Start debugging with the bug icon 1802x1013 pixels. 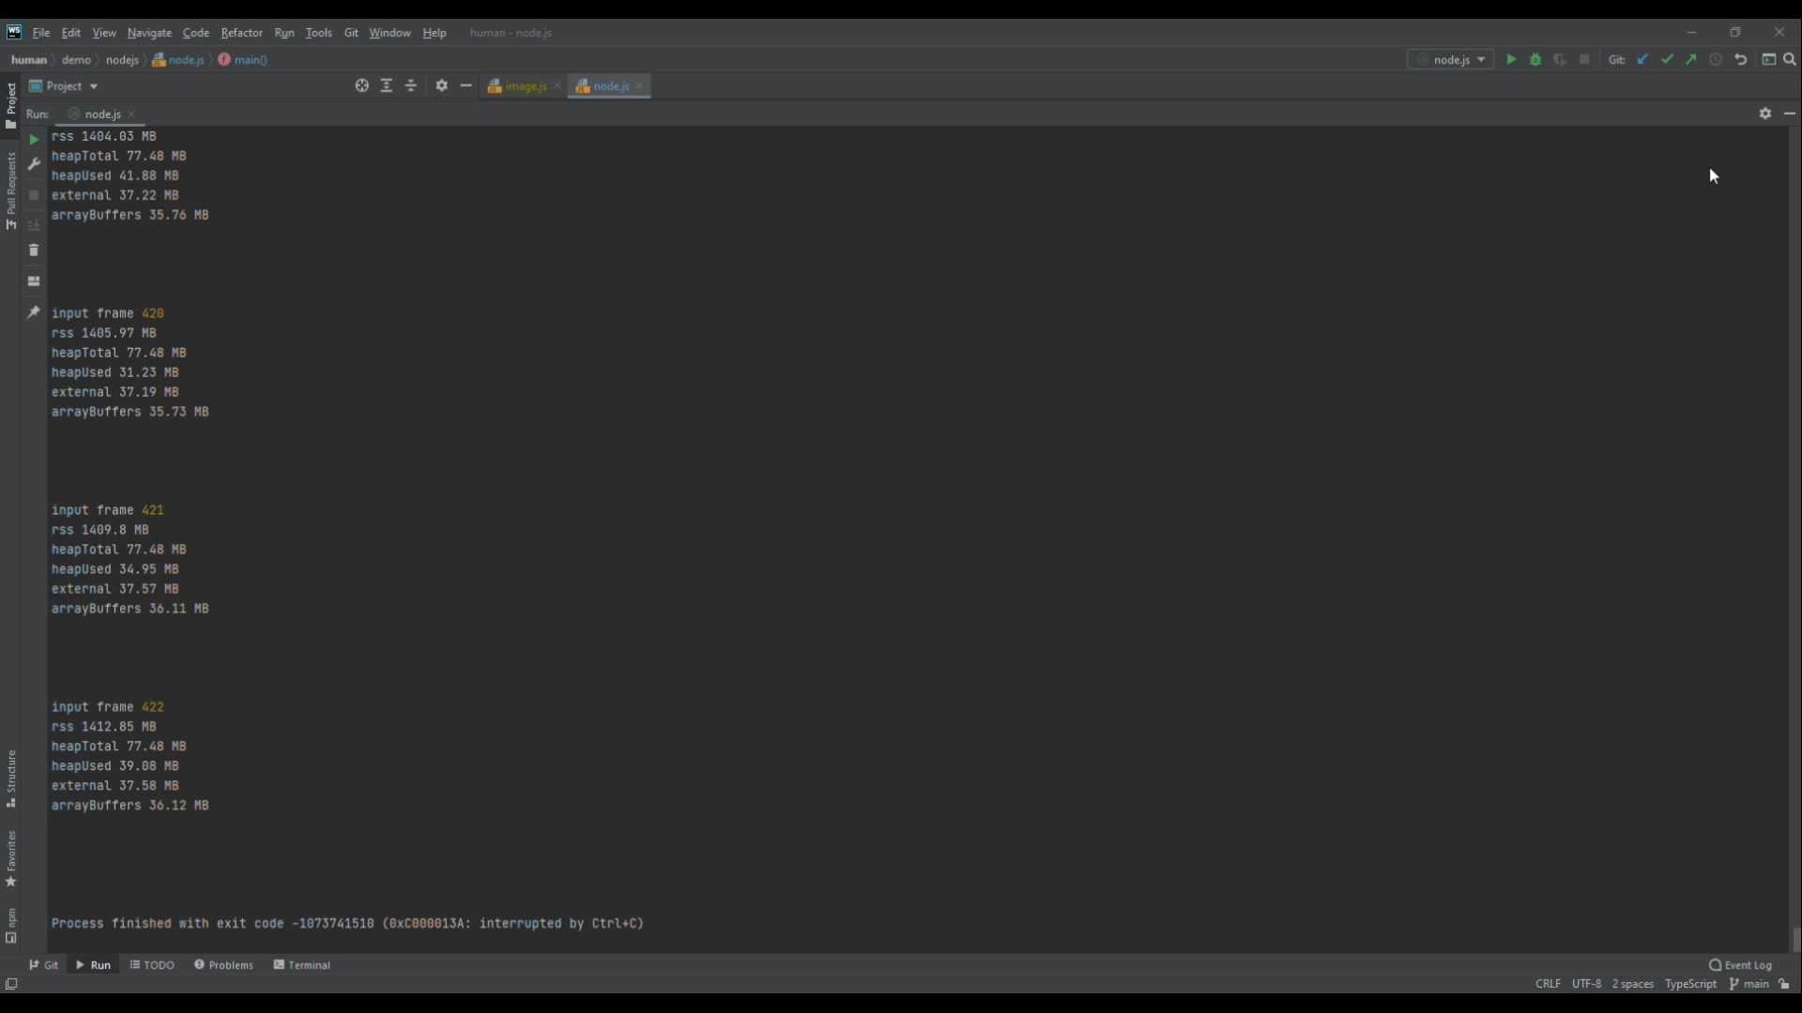pos(1535,59)
